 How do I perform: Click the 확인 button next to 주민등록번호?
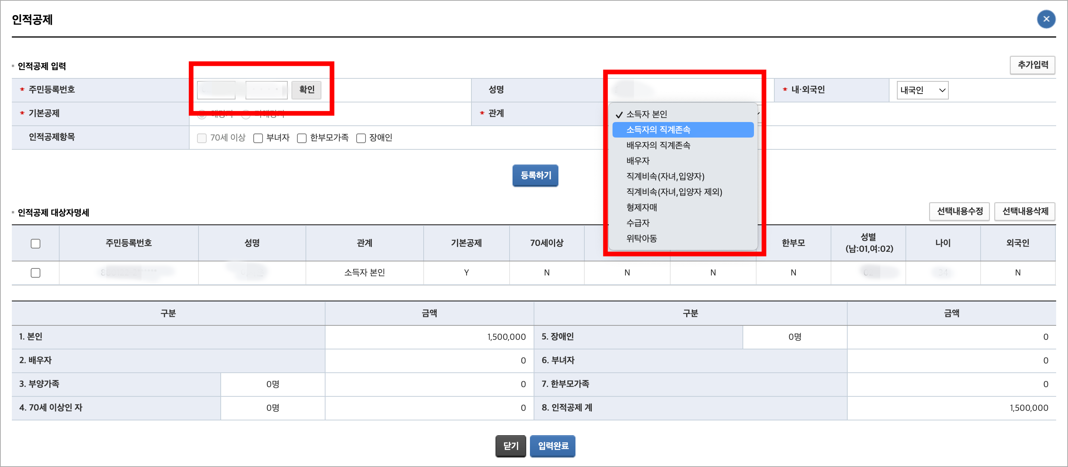point(306,89)
